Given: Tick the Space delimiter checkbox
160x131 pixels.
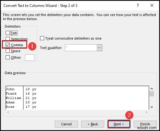Looking at the screenshot, I should point(8,51).
